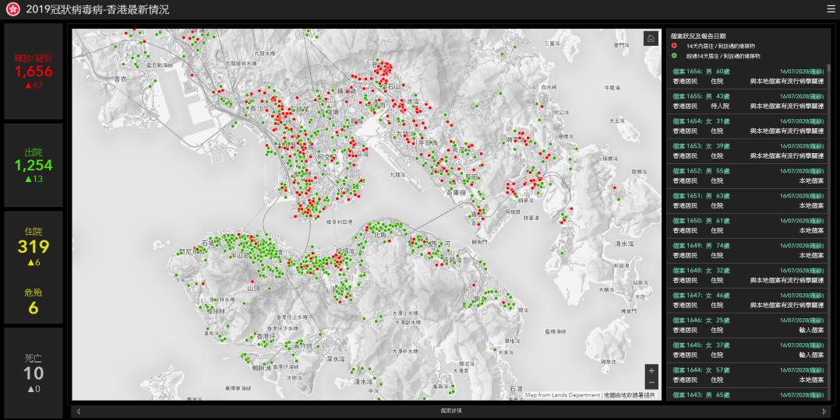Click the confirmed cases 1,656 indicator
Viewport: 840px width, 420px height.
(33, 72)
